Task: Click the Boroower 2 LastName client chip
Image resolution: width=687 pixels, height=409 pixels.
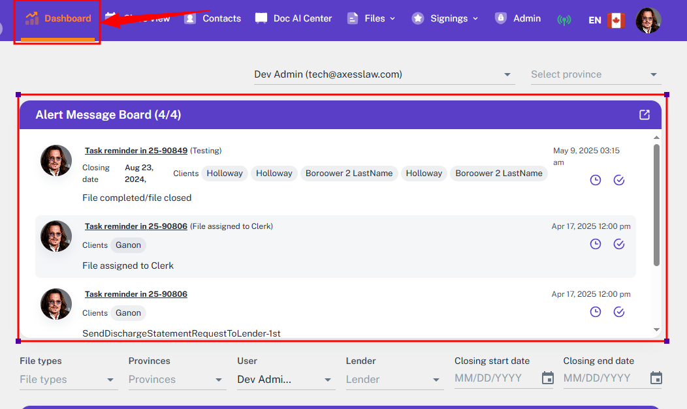Action: click(349, 174)
